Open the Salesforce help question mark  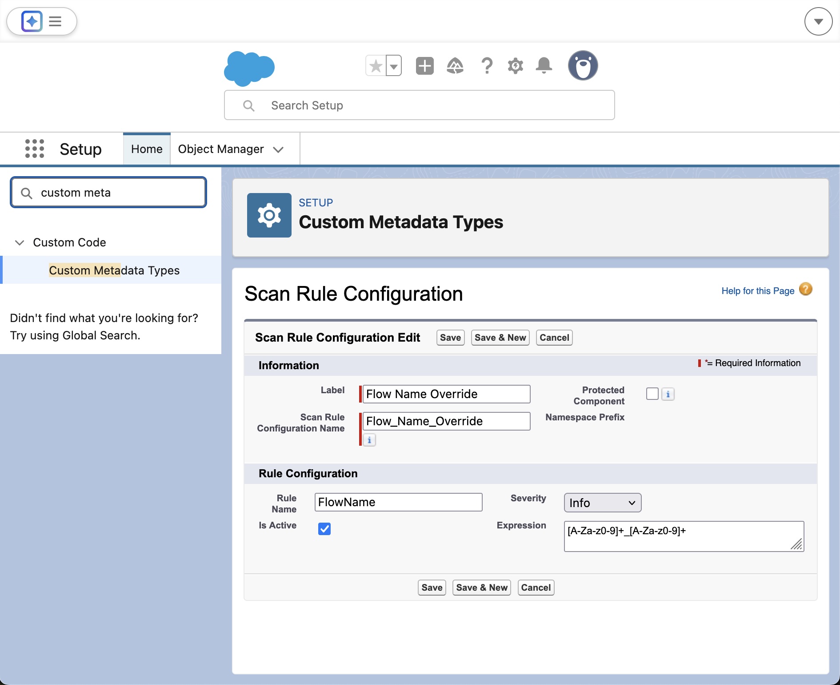(487, 66)
